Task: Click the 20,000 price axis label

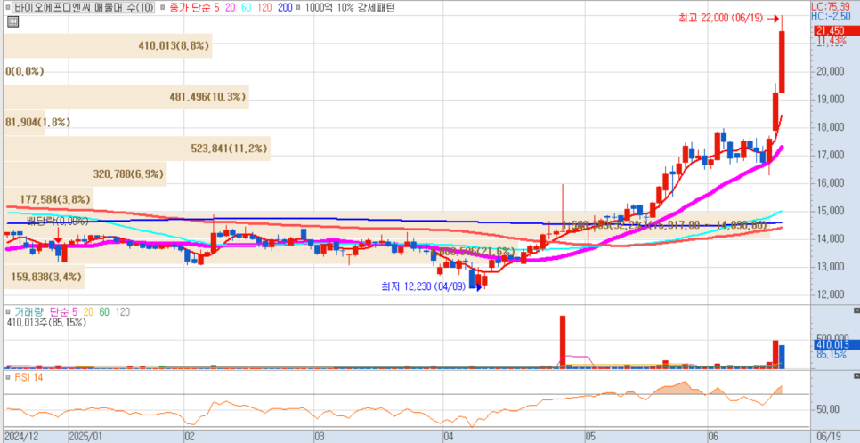Action: [831, 71]
